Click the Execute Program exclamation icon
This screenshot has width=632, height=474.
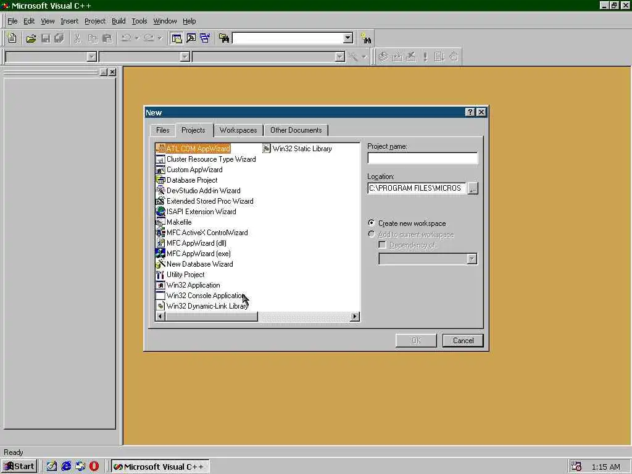[425, 56]
